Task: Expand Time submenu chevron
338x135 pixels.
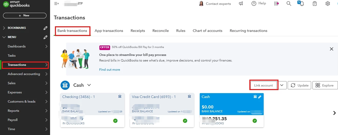Action: coord(46,129)
